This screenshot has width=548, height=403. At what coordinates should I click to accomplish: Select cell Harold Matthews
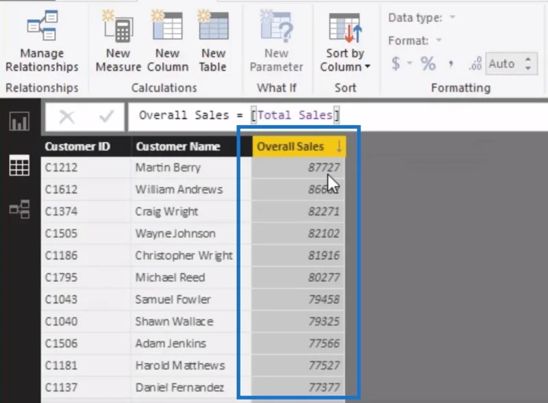(x=192, y=365)
